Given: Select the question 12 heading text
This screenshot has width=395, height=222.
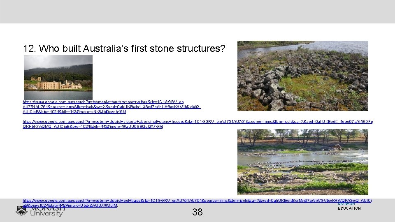Looking at the screenshot, I should [124, 49].
